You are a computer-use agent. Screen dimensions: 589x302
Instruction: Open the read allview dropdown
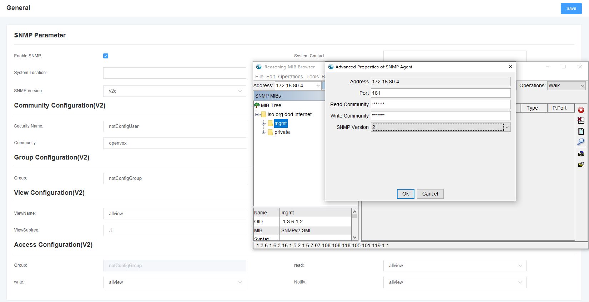pos(455,266)
